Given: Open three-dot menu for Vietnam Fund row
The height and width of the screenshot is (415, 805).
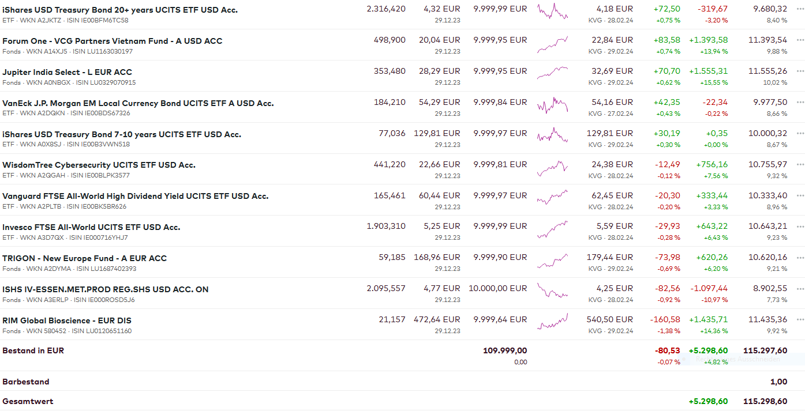Looking at the screenshot, I should (x=799, y=40).
